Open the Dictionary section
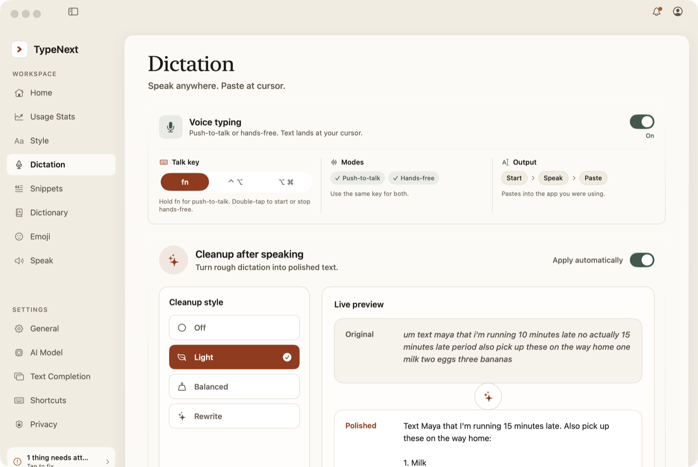Viewport: 698px width, 467px height. pyautogui.click(x=61, y=213)
